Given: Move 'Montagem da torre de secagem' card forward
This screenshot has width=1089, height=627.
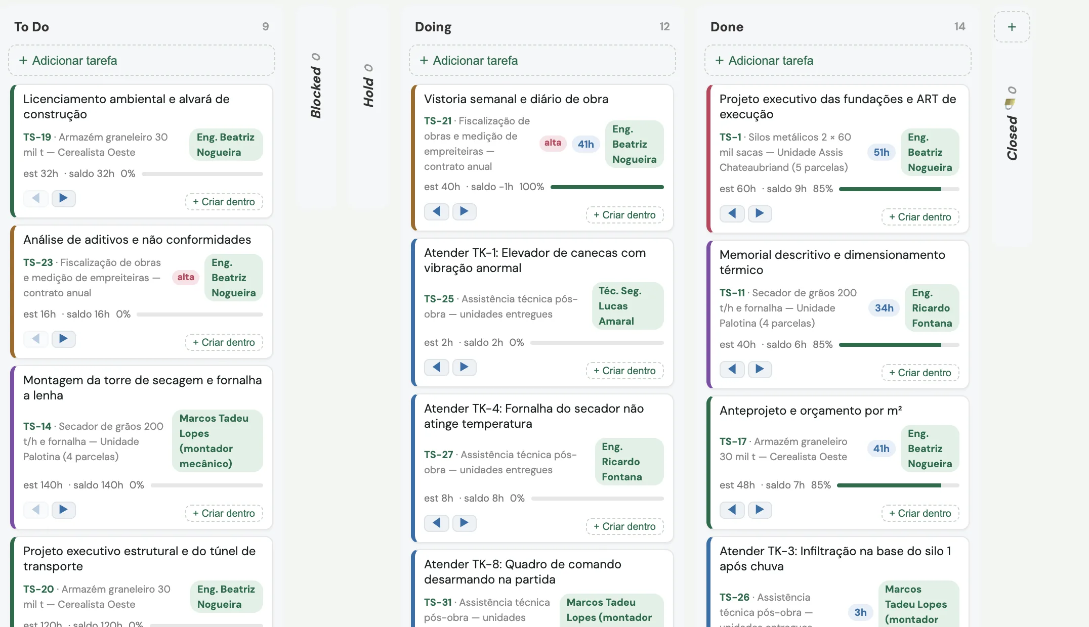Looking at the screenshot, I should click(63, 510).
